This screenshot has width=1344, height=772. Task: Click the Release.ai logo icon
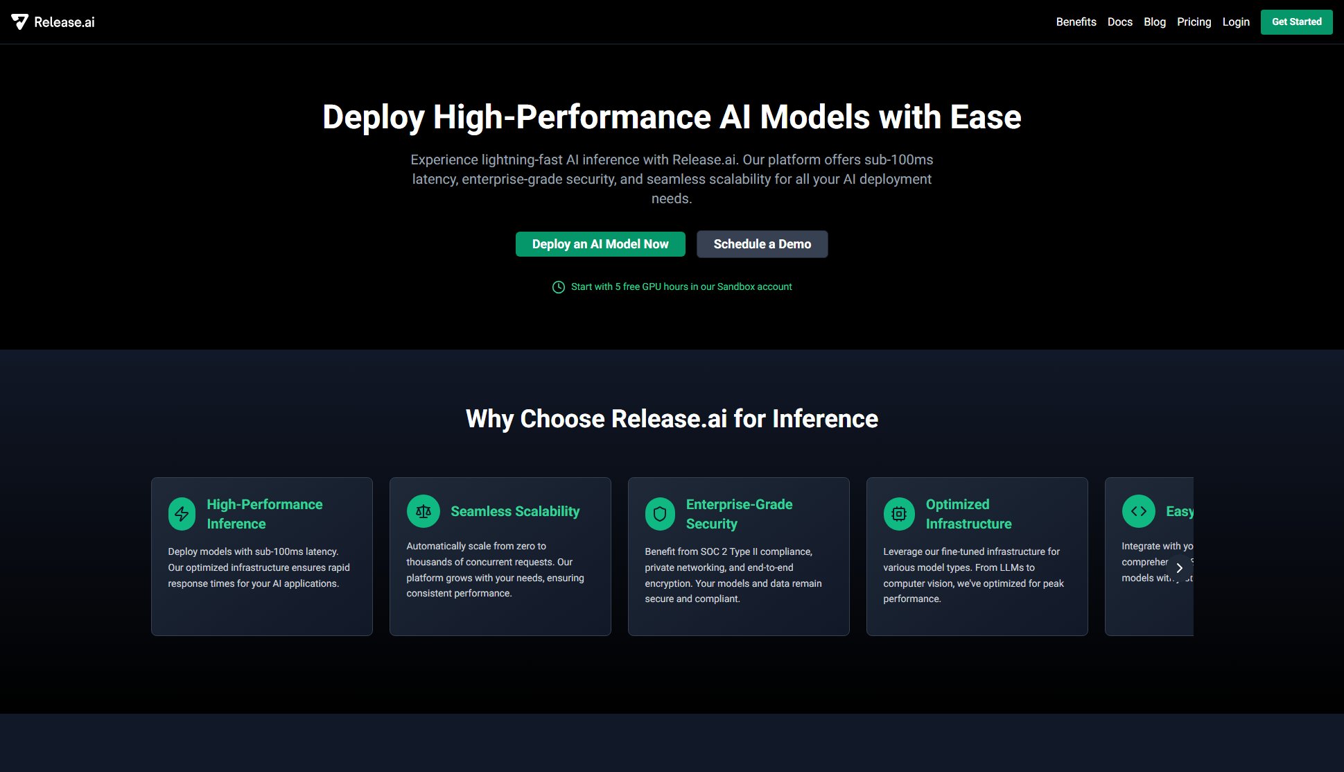[x=20, y=22]
